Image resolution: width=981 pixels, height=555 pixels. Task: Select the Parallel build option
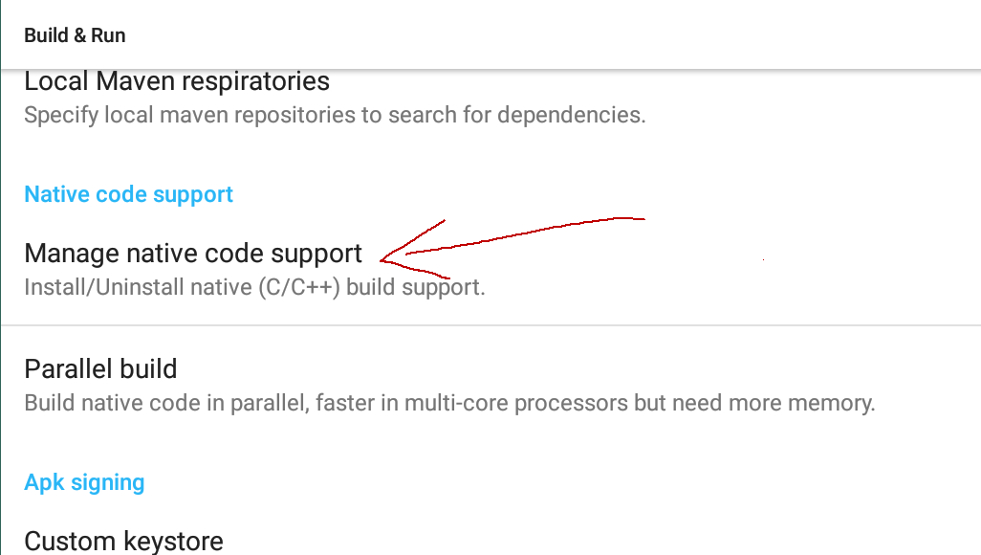(490, 384)
